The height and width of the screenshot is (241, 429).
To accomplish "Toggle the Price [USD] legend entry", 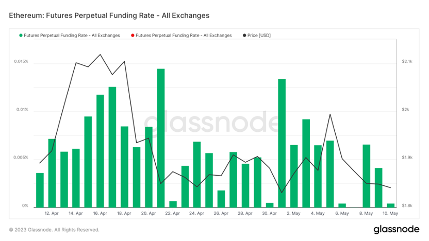I will point(257,36).
